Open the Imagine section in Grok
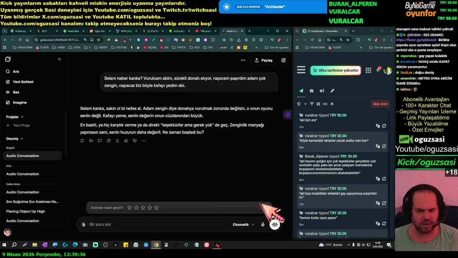This screenshot has width=458, height=258. coord(16,102)
